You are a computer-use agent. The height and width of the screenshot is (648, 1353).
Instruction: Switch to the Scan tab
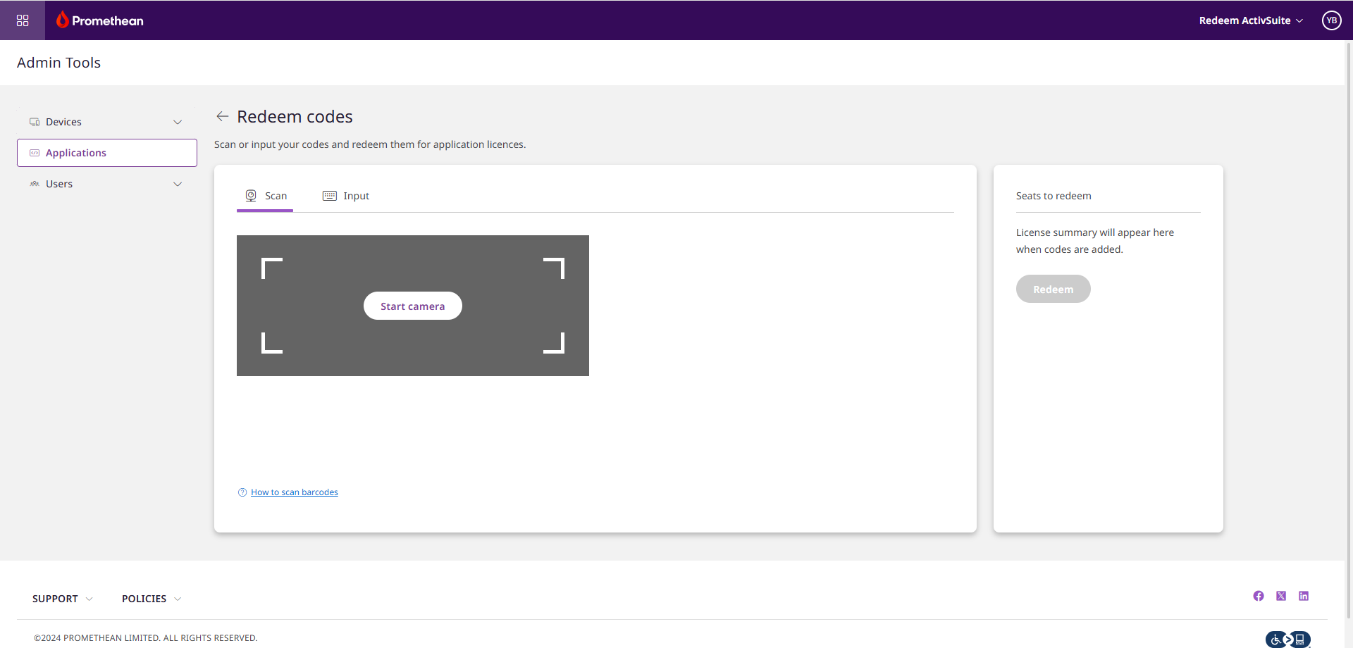click(265, 196)
